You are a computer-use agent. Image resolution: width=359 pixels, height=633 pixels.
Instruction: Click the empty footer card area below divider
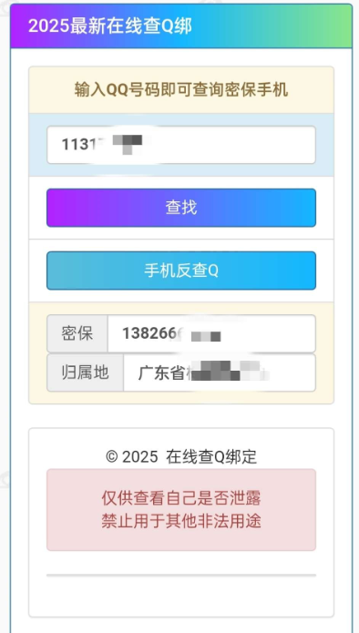(x=181, y=596)
